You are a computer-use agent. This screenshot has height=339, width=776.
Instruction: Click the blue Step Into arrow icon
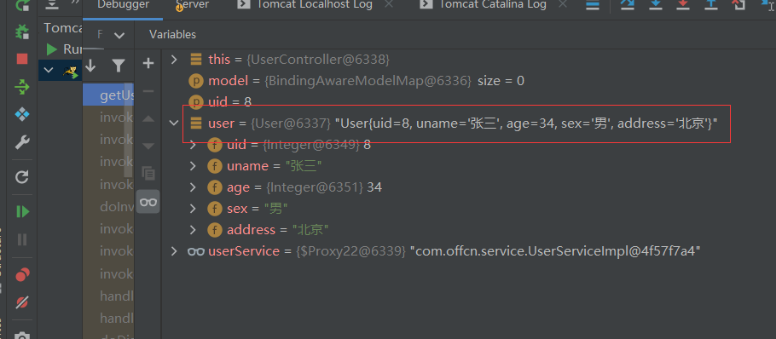(x=656, y=5)
